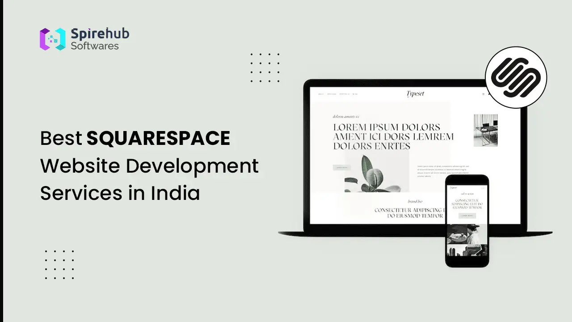Open the cart icon on the Typeset site

coord(489,94)
